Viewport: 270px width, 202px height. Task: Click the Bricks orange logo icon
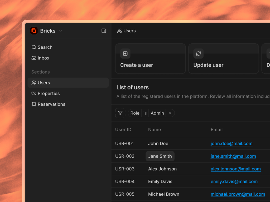tap(34, 31)
